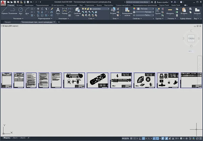The height and width of the screenshot is (141, 203).
Task: Click the МСК coordinate system button under ViewCube
Action: [191, 51]
